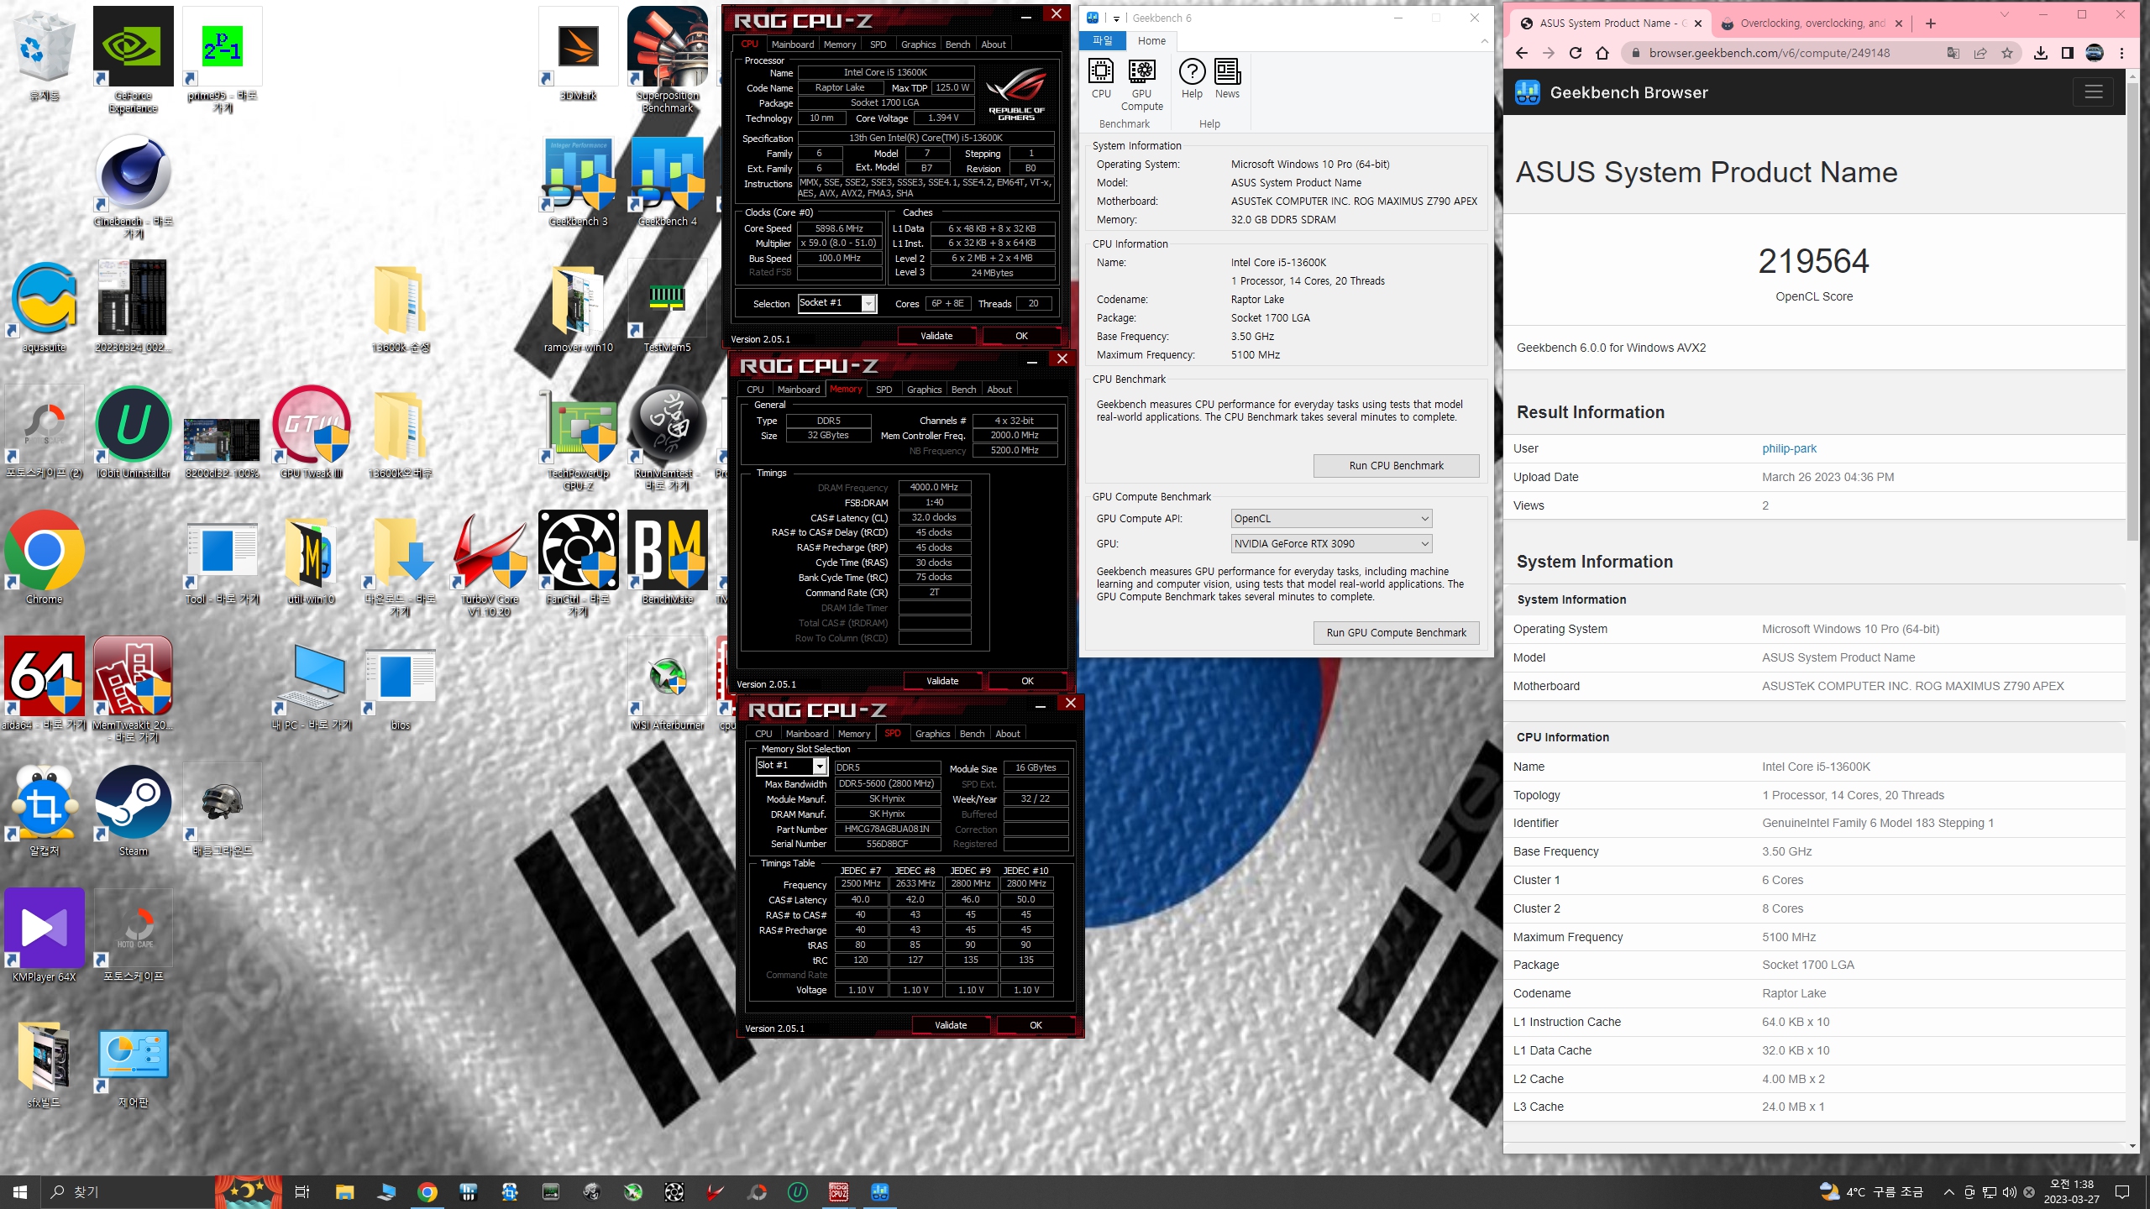The width and height of the screenshot is (2150, 1209).
Task: Open the Chrome profile avatar
Action: click(2095, 53)
